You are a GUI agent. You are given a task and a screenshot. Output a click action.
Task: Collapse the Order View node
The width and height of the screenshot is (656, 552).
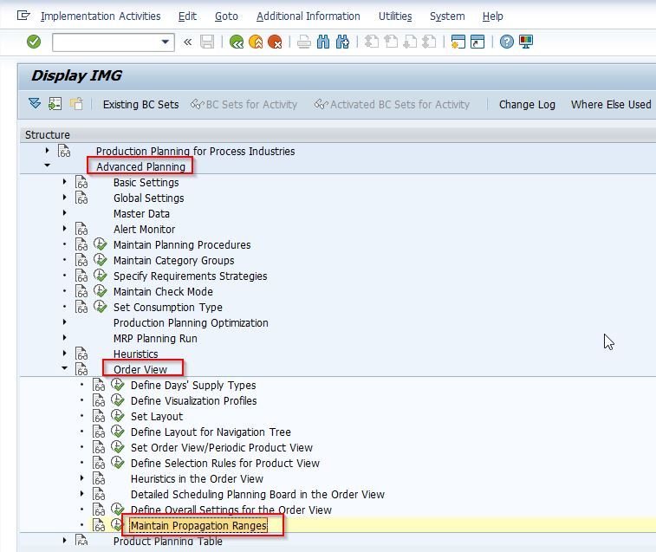coord(64,368)
